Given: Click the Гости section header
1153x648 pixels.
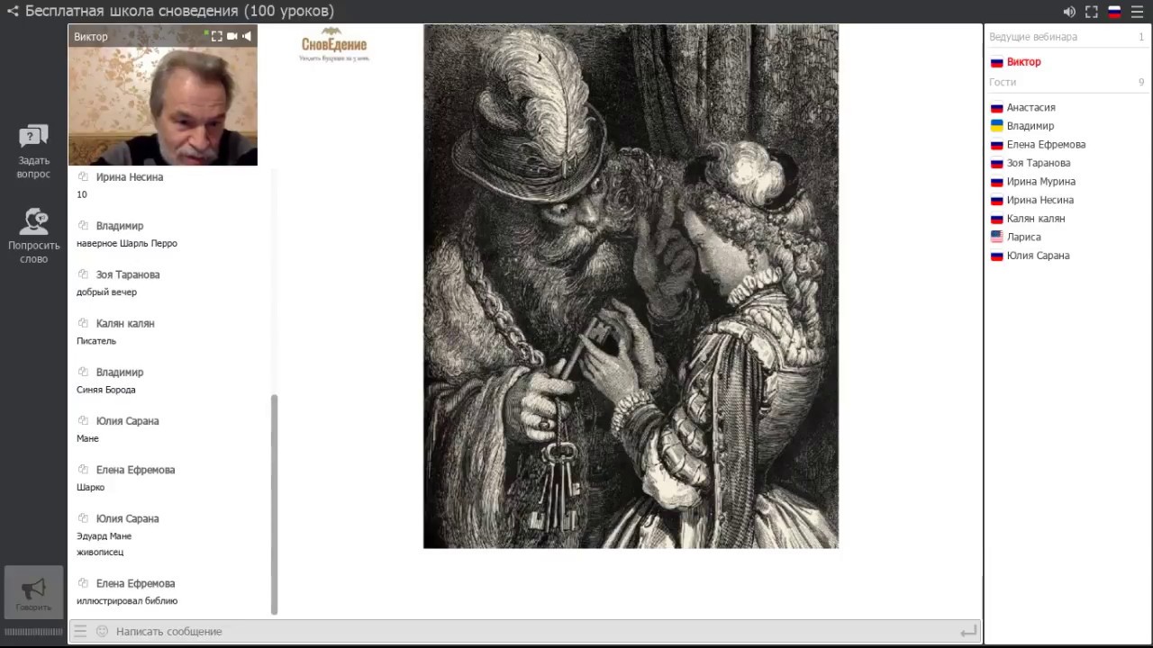Looking at the screenshot, I should [1003, 82].
